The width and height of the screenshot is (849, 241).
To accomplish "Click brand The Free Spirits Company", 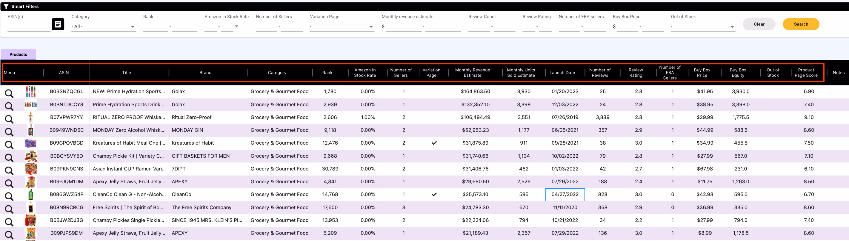I will tap(202, 207).
